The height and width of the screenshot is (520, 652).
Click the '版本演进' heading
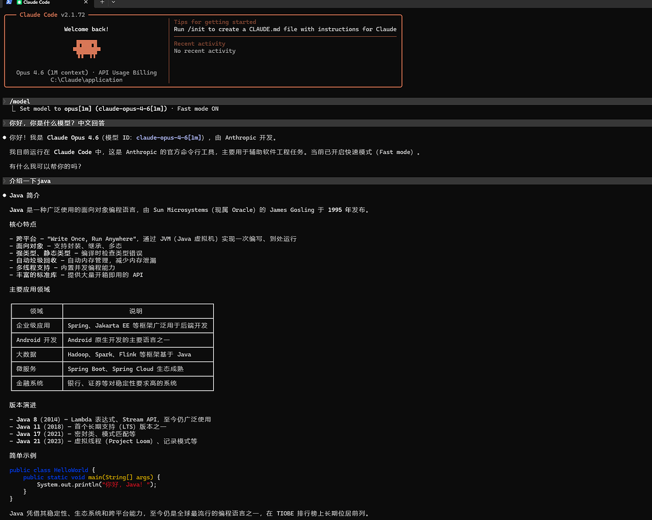click(x=23, y=405)
